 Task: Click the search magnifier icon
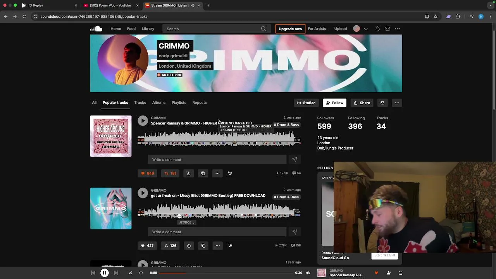[263, 29]
